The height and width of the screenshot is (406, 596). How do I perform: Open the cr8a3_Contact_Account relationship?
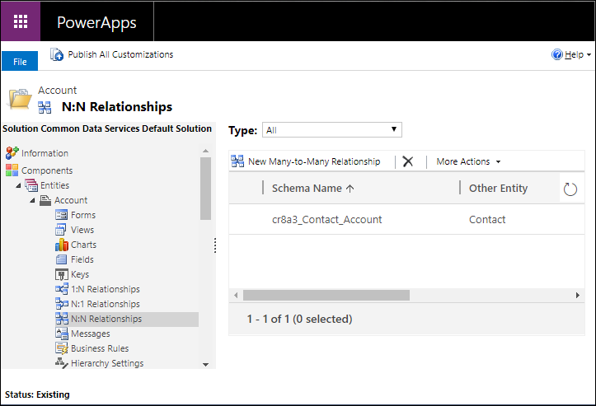pos(326,220)
